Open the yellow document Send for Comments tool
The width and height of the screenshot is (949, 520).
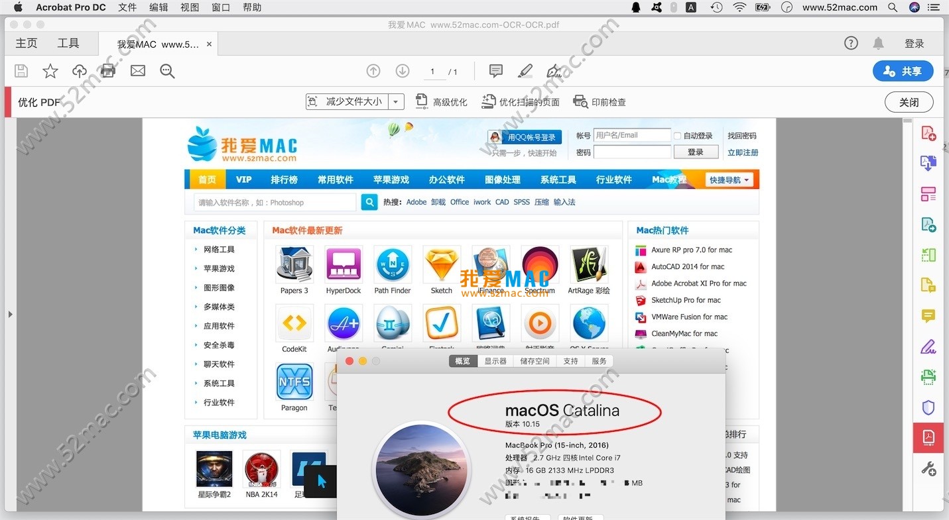click(x=928, y=286)
